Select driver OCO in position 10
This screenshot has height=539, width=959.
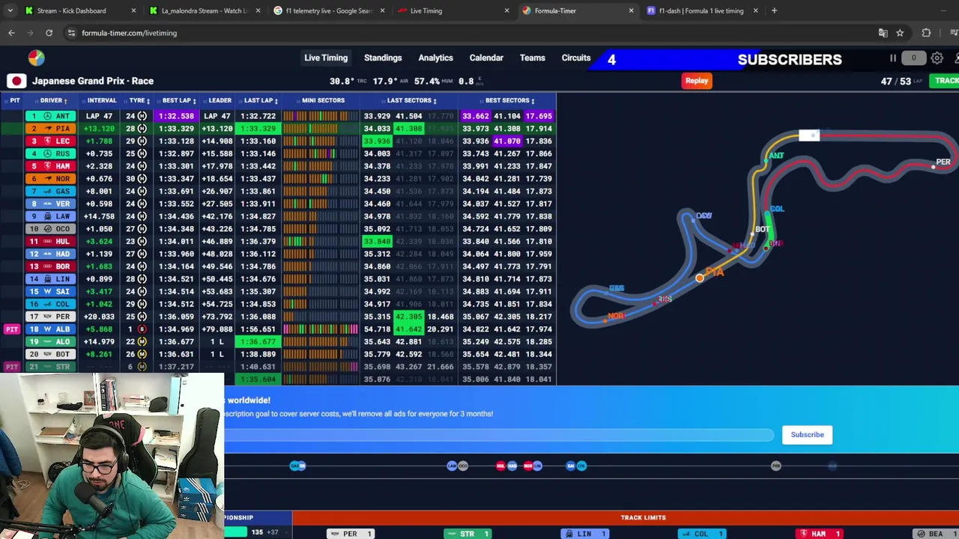50,229
